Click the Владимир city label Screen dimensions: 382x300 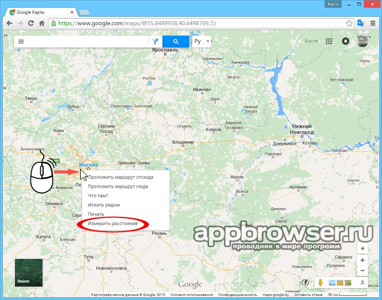pos(183,142)
